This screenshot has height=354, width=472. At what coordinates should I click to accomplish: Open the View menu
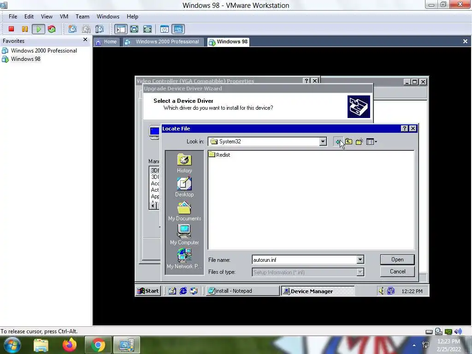[47, 17]
